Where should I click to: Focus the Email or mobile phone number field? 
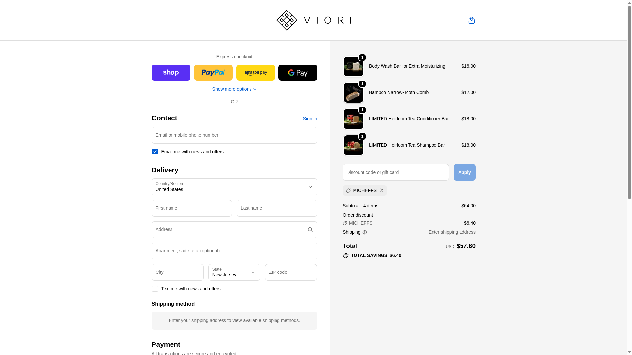pos(234,135)
